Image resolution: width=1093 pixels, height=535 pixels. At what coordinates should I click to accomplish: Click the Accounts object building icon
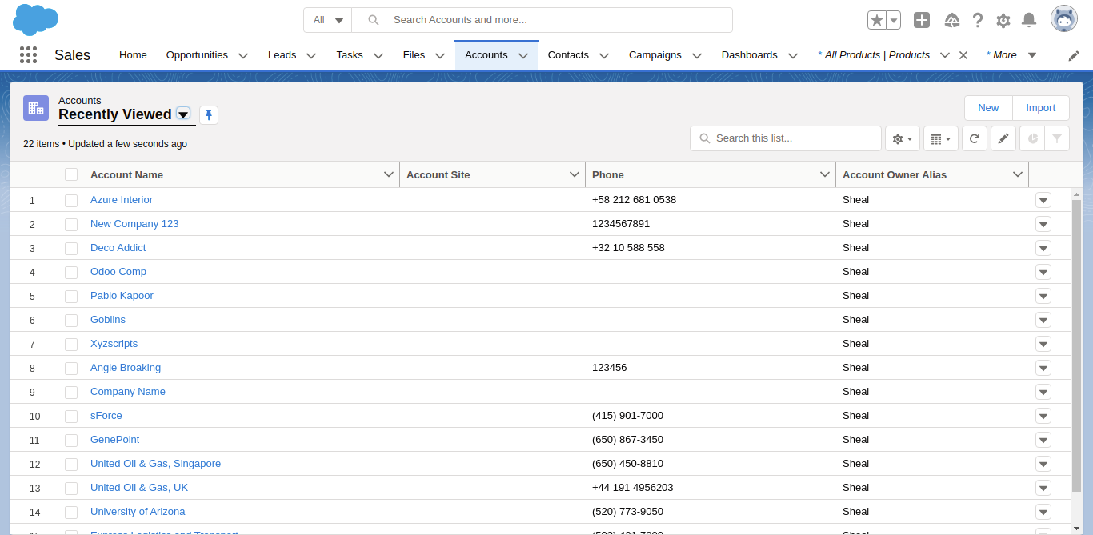(x=36, y=108)
